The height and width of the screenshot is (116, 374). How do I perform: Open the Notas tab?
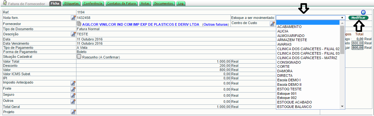click(145, 3)
